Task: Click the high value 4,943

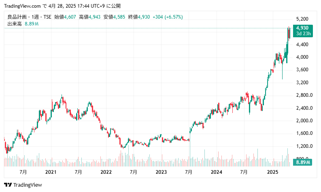Action: [94, 17]
